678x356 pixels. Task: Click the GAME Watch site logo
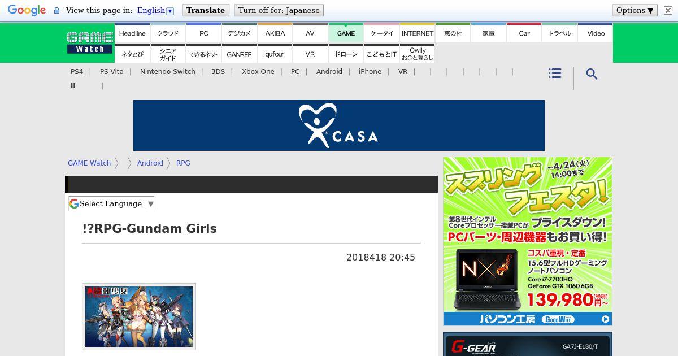pyautogui.click(x=90, y=43)
